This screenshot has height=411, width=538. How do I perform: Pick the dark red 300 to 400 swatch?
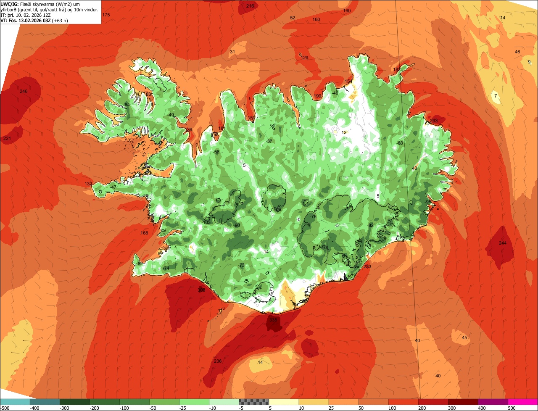coord(463,402)
